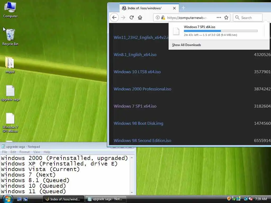Switch to Index of /isos/windows/ tab
This screenshot has height=203, width=271.
[149, 8]
